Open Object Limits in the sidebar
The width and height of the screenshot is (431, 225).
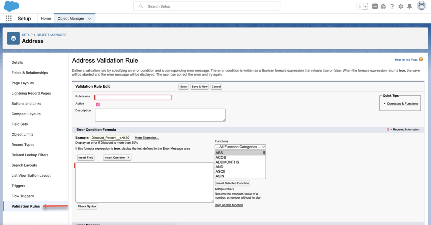point(23,135)
